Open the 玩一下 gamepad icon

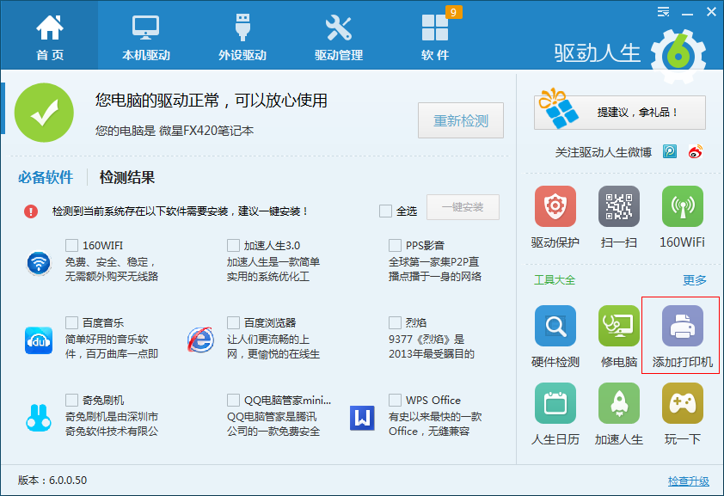(x=683, y=403)
